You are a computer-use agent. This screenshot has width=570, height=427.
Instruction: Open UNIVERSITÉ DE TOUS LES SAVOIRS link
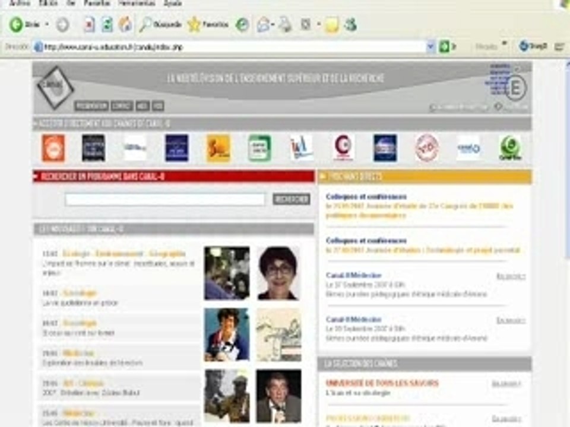tap(382, 383)
